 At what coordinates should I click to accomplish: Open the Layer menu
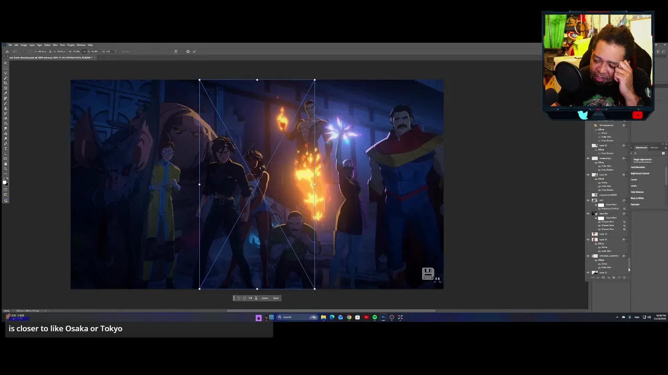pos(32,45)
